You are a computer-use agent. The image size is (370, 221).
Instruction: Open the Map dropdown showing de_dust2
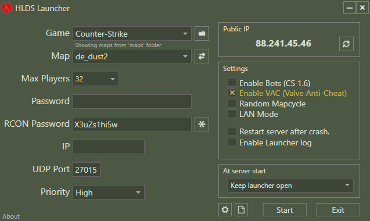point(132,56)
